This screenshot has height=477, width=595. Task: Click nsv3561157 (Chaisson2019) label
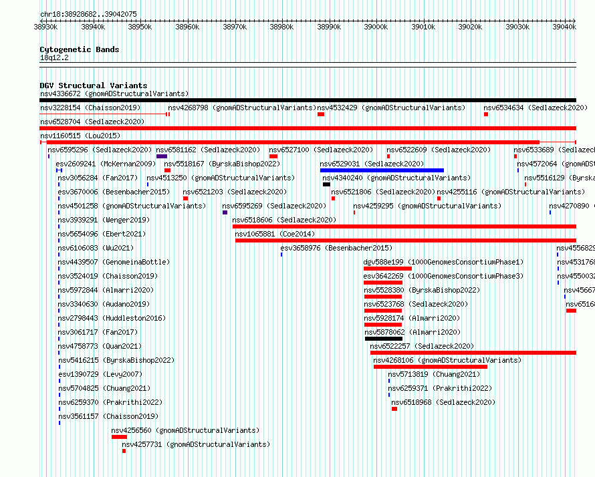(x=108, y=416)
